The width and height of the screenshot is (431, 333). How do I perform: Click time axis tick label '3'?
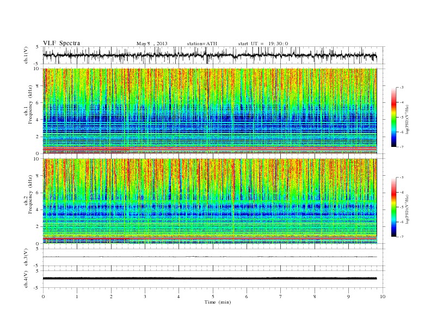[x=145, y=297]
